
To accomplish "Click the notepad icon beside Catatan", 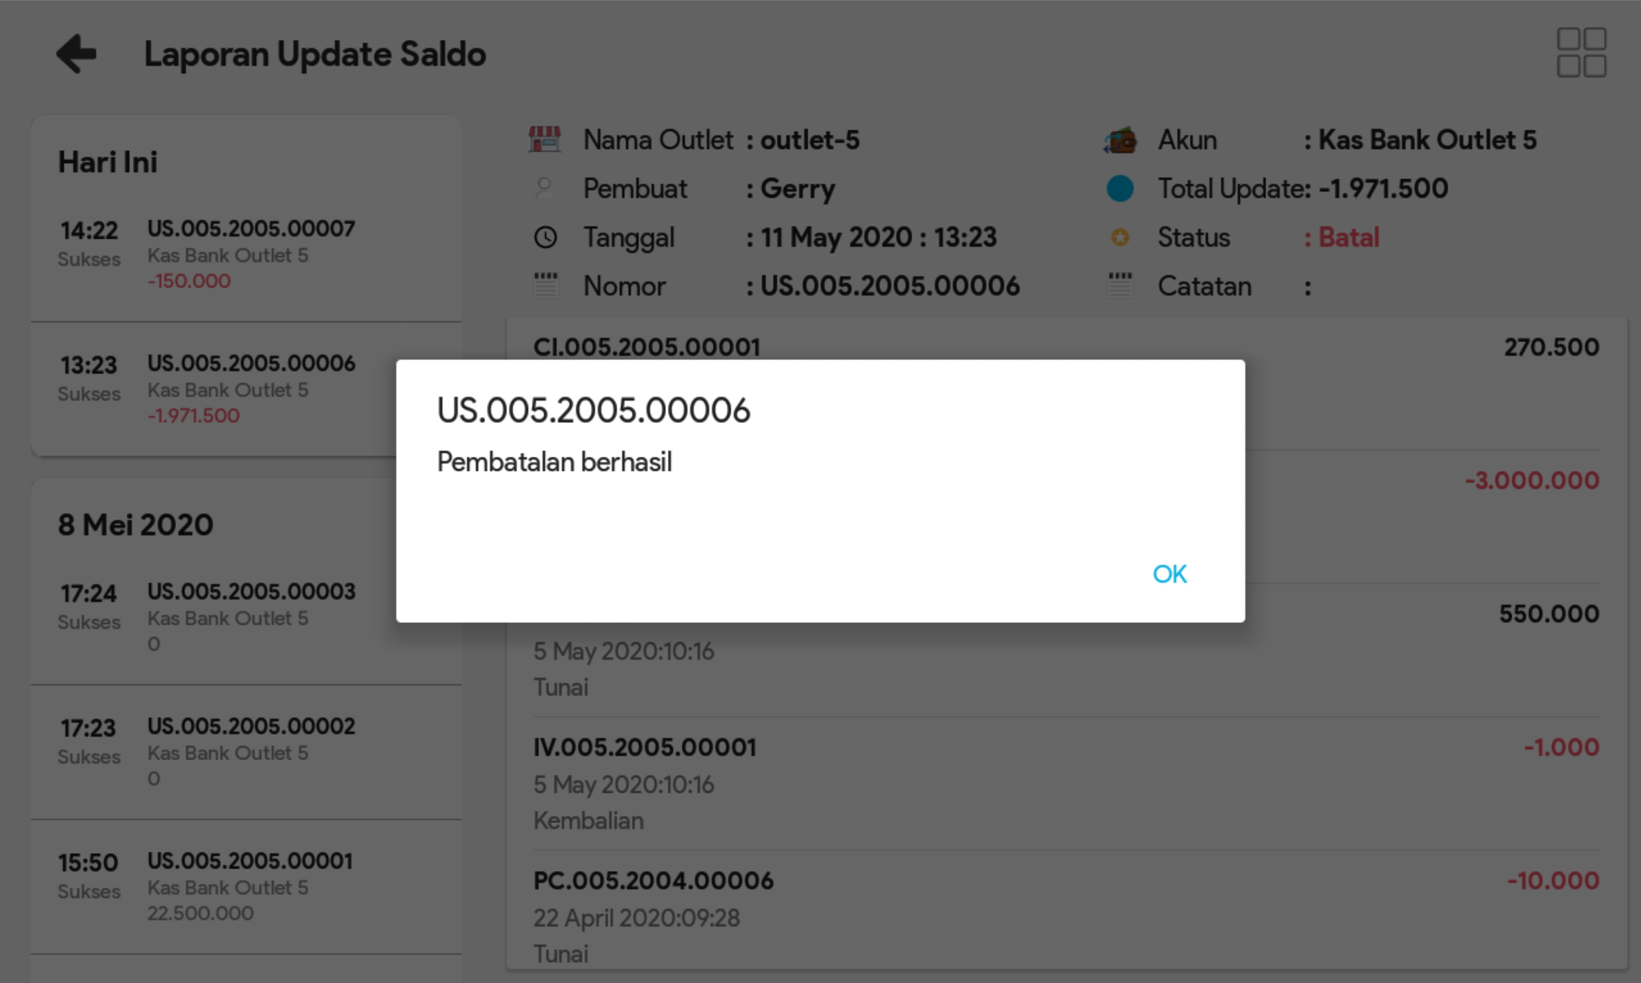I will pos(1120,286).
